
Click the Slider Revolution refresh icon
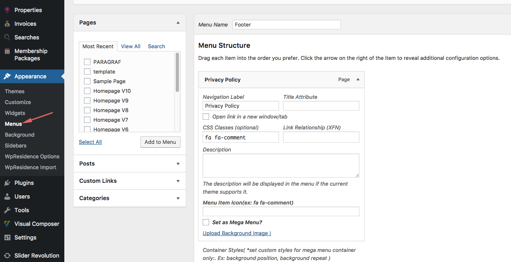coord(7,256)
